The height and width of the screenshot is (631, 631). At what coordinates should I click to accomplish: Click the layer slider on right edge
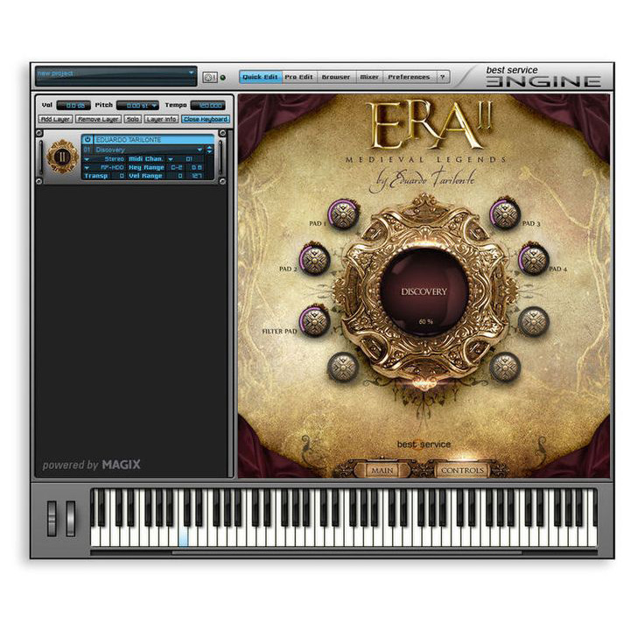click(x=221, y=157)
